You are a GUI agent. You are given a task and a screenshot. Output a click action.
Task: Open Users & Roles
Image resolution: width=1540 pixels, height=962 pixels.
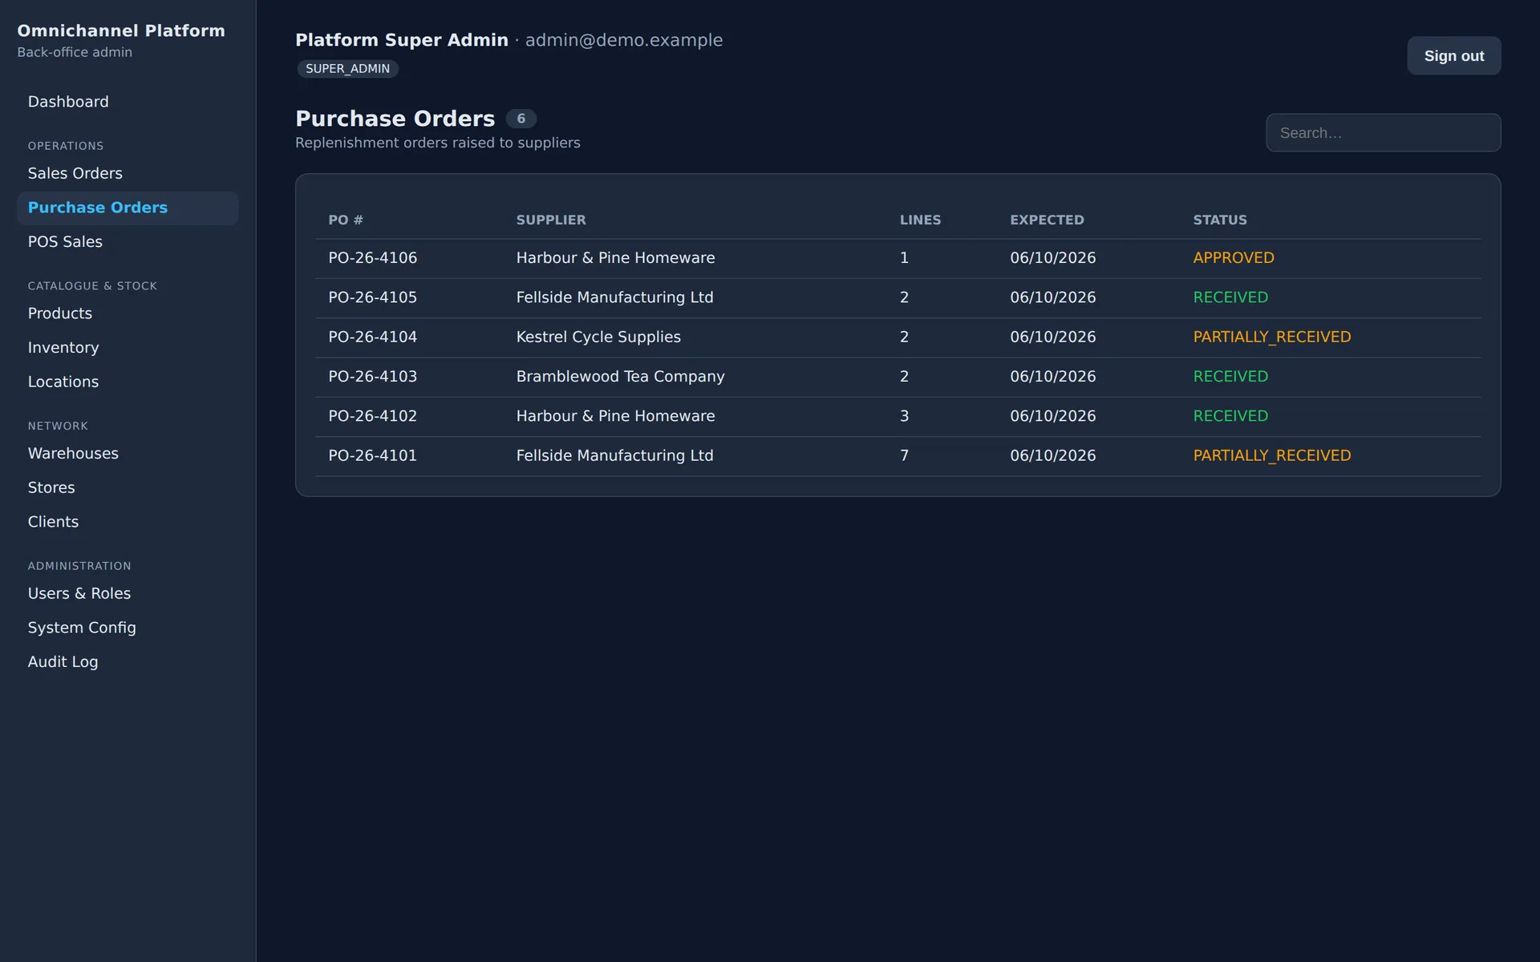click(x=128, y=593)
